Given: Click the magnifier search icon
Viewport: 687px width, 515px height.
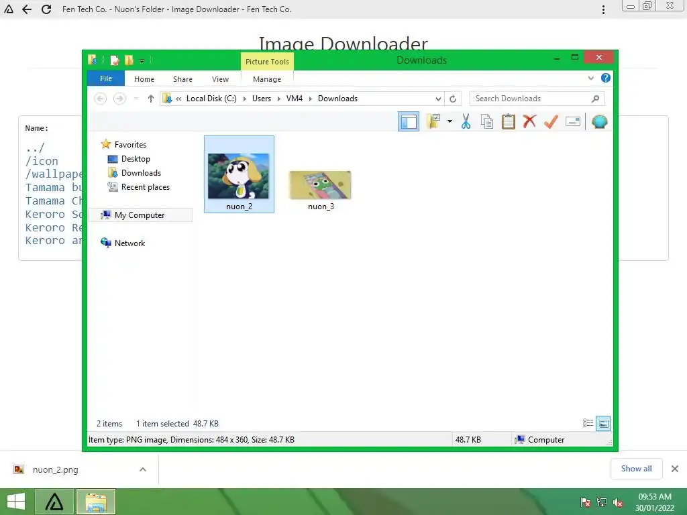Looking at the screenshot, I should click(595, 99).
